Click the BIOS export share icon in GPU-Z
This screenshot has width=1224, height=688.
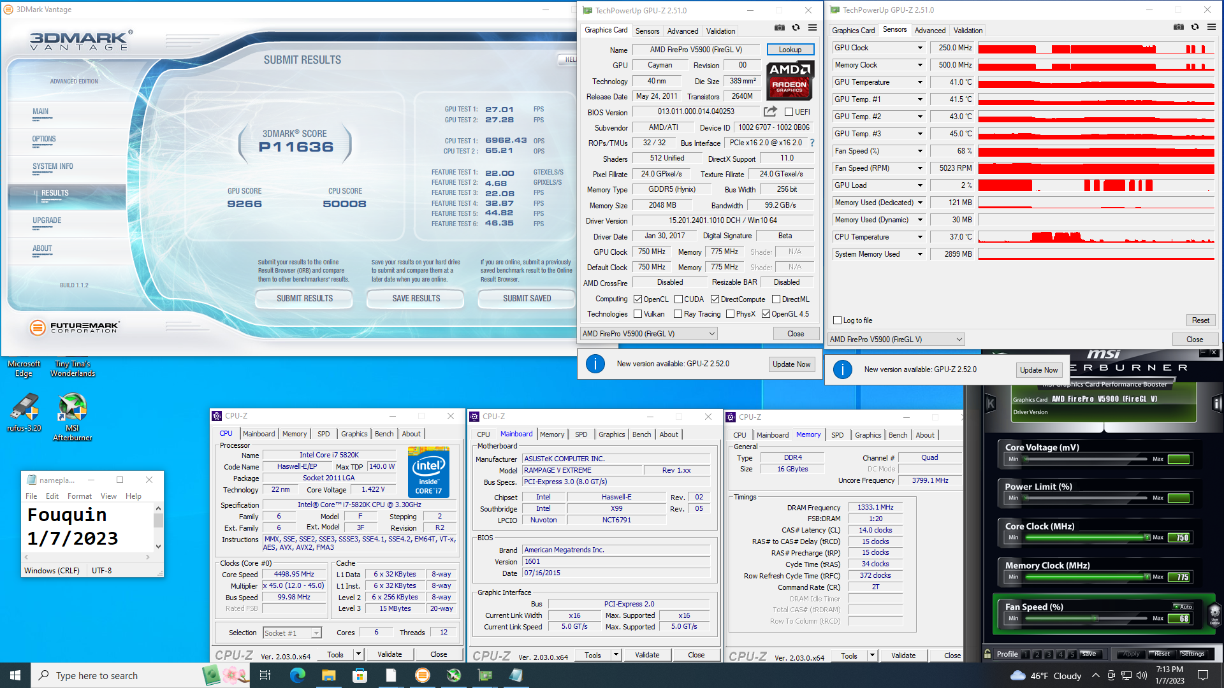pos(770,111)
